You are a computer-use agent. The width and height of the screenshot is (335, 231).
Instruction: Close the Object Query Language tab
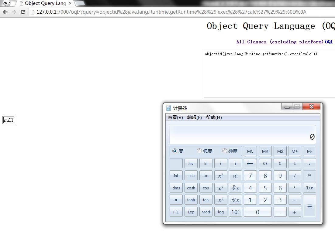point(70,3)
